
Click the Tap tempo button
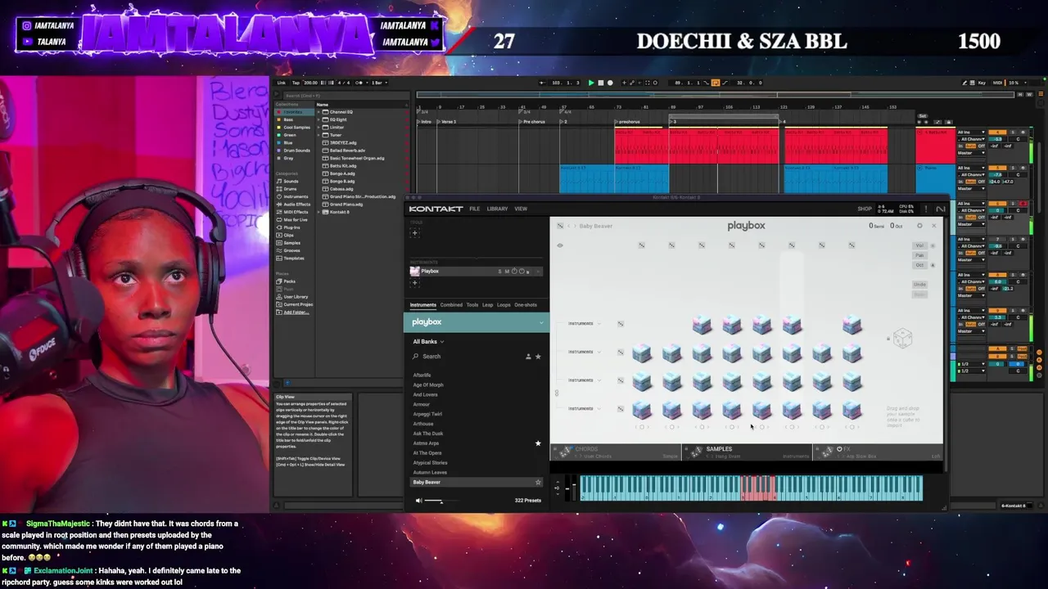(296, 83)
